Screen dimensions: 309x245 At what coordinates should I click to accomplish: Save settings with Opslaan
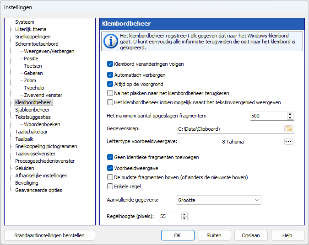pos(251,235)
